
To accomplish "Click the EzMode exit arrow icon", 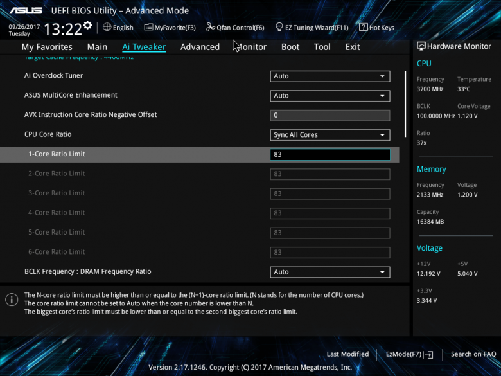I will click(x=428, y=354).
